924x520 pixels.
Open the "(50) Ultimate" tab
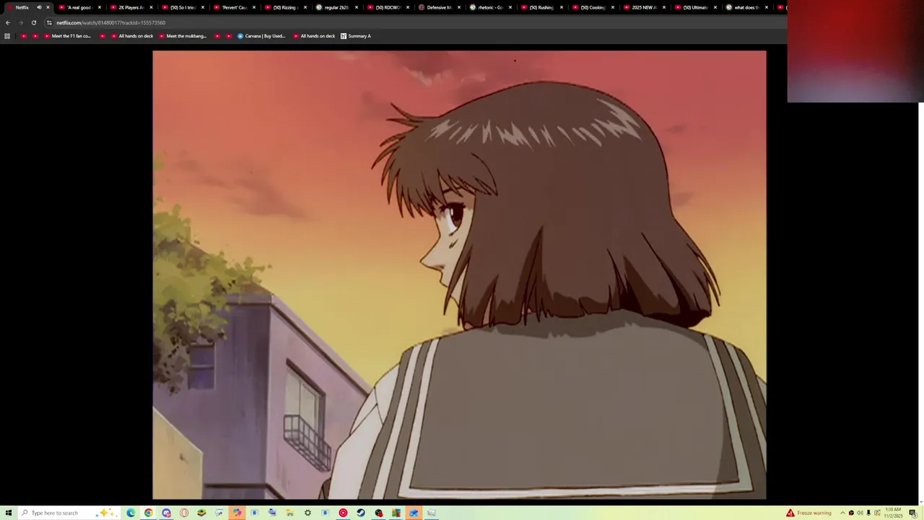[694, 7]
